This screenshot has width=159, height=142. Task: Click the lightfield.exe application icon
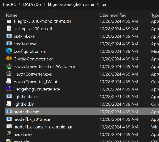(9, 96)
